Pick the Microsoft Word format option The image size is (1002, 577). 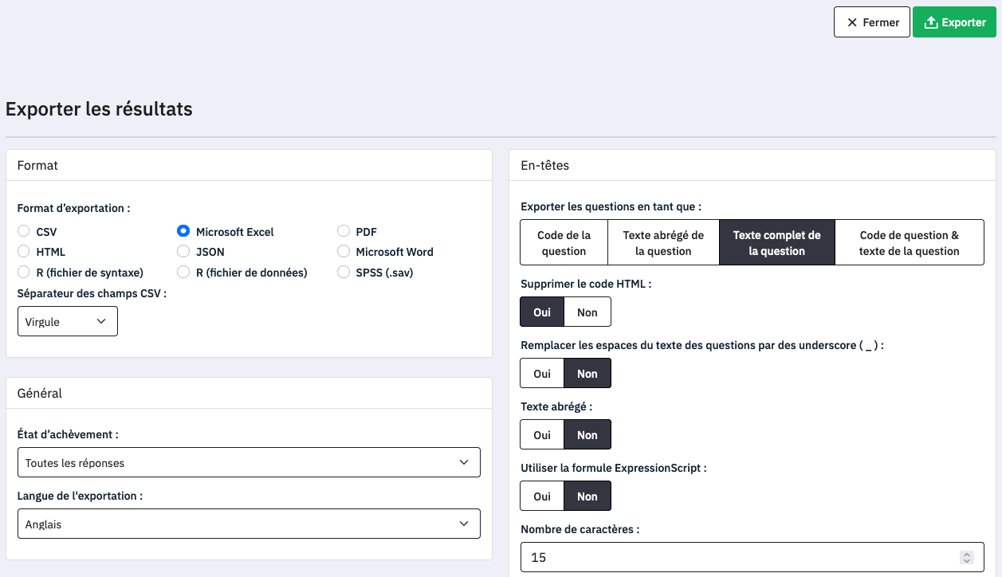[344, 252]
